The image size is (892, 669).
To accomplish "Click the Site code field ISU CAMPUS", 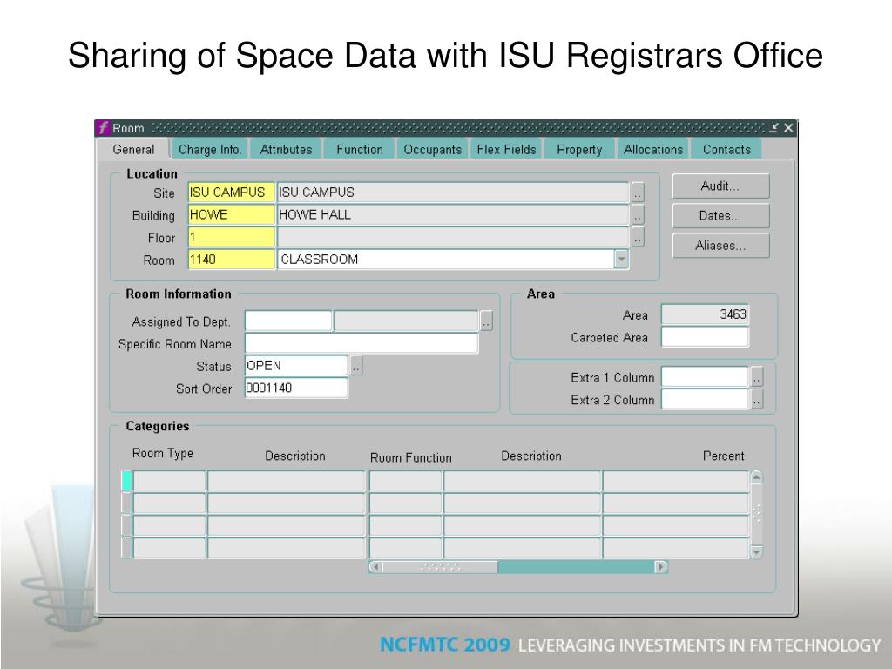I will pyautogui.click(x=232, y=193).
